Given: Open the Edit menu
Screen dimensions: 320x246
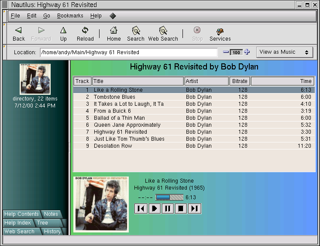Looking at the screenshot, I should 31,16.
